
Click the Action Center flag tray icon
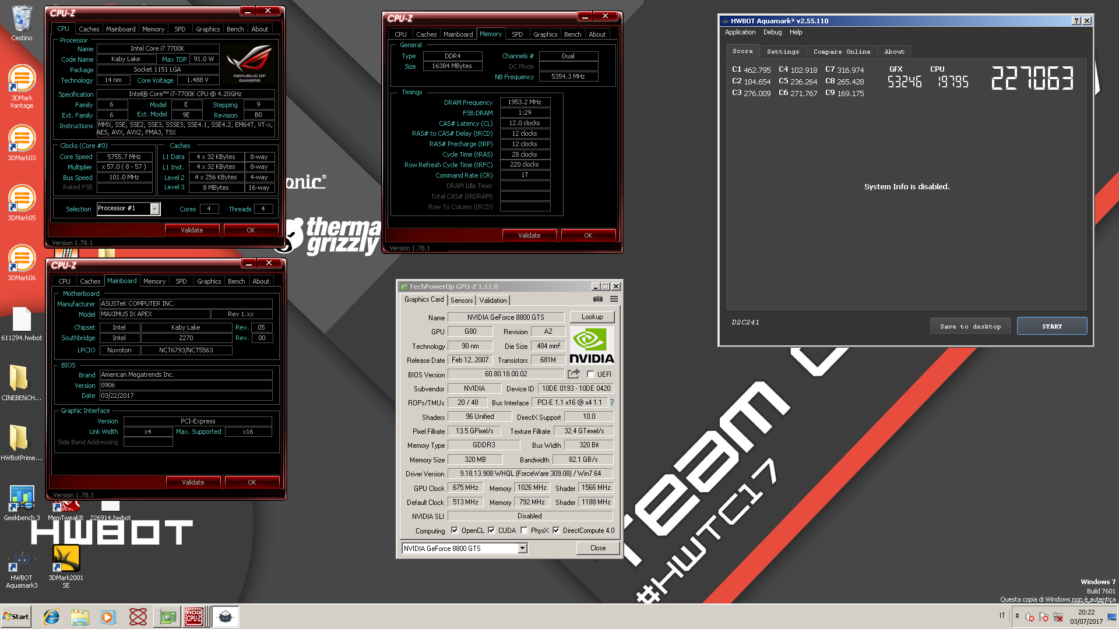(x=1044, y=617)
